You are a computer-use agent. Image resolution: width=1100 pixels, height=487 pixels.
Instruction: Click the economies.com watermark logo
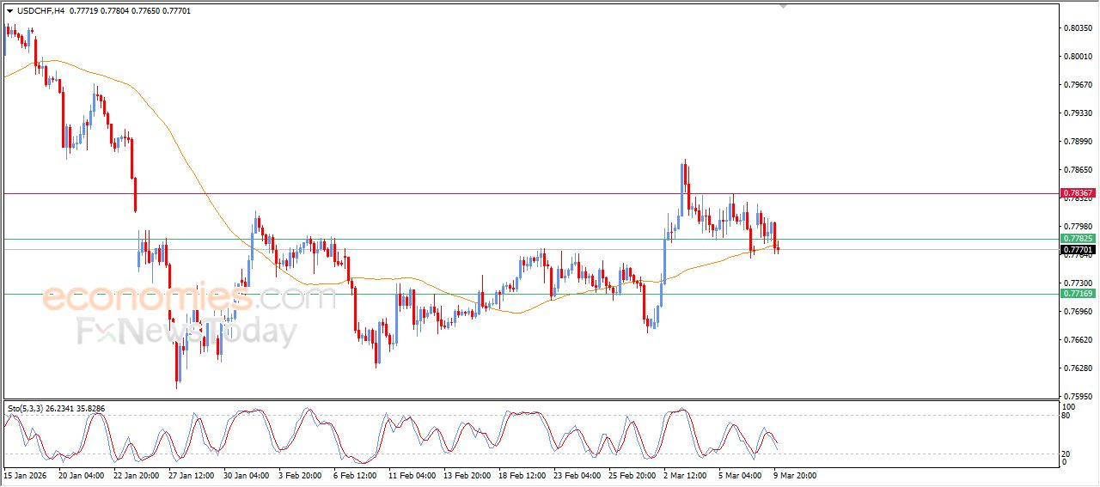189,299
